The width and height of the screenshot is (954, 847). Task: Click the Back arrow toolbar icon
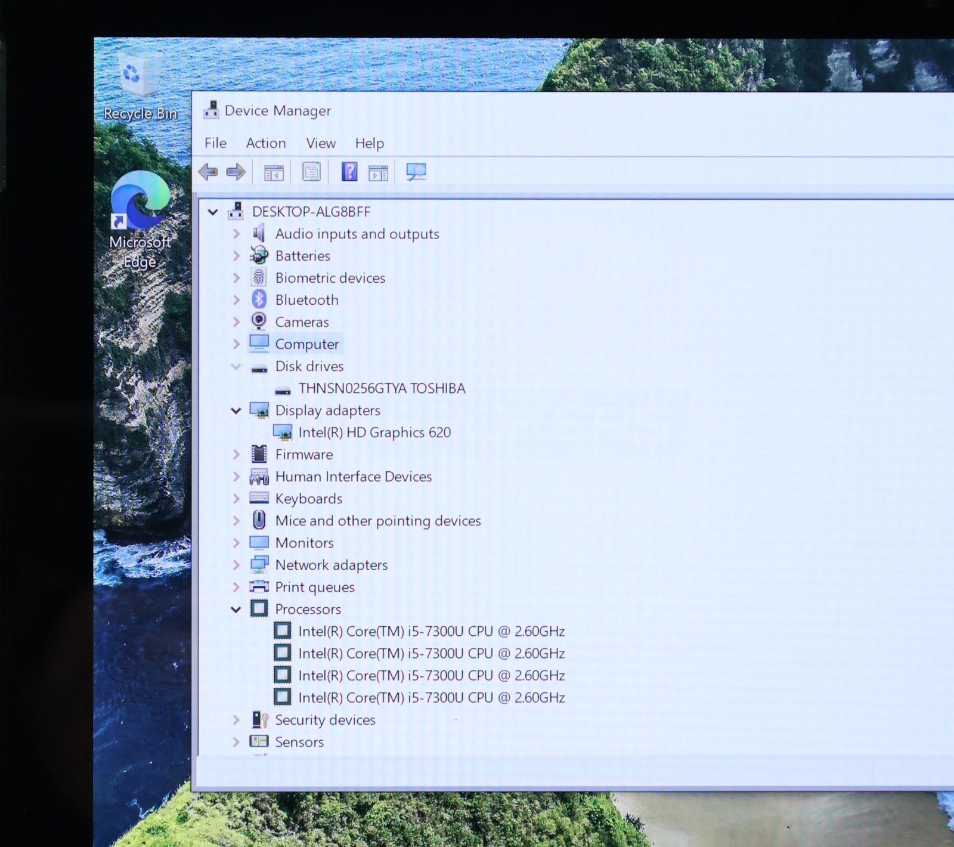[x=208, y=172]
